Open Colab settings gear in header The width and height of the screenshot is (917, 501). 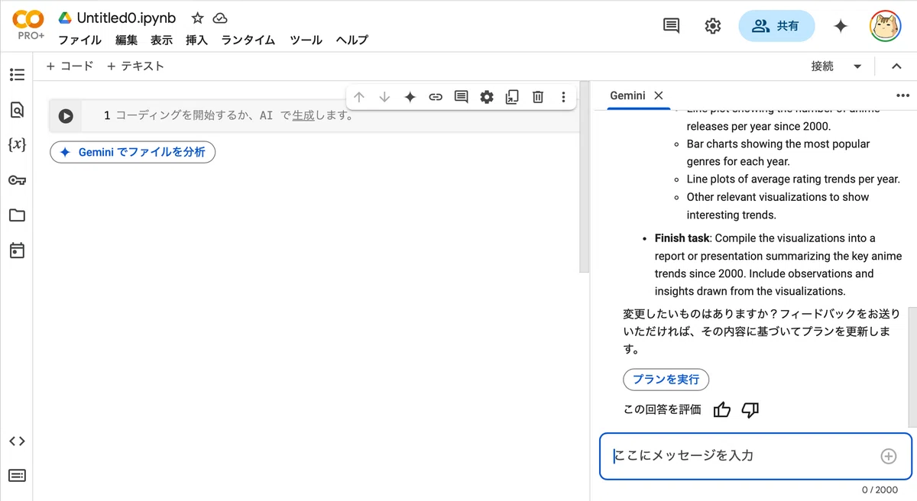[712, 26]
